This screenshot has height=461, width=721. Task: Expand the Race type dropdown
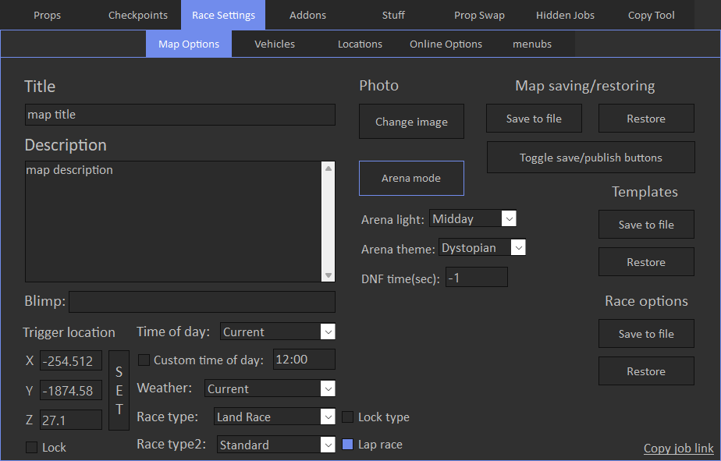(x=274, y=417)
